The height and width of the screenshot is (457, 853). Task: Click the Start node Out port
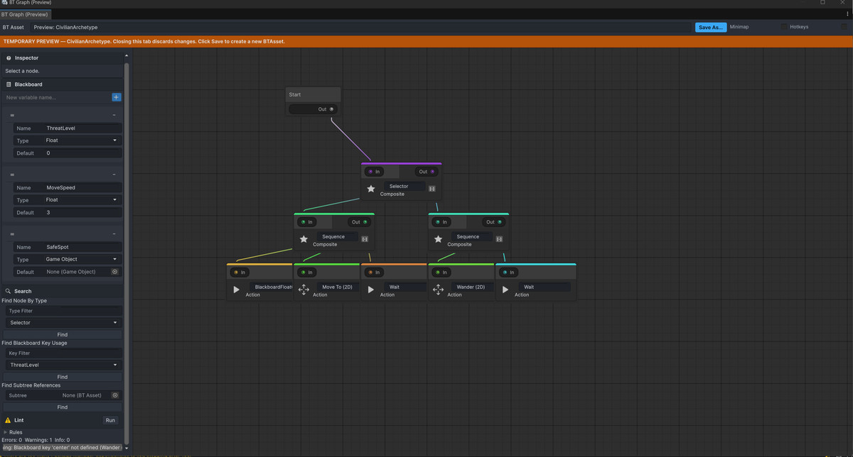(x=331, y=109)
